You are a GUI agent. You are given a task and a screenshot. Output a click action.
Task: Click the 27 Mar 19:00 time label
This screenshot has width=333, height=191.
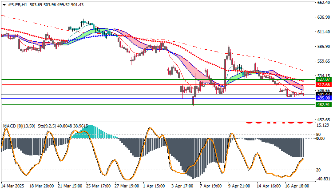pyautogui.click(x=127, y=186)
